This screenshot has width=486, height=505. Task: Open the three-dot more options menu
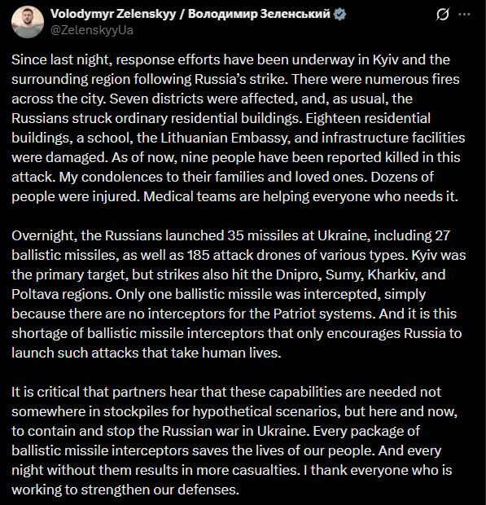(464, 14)
